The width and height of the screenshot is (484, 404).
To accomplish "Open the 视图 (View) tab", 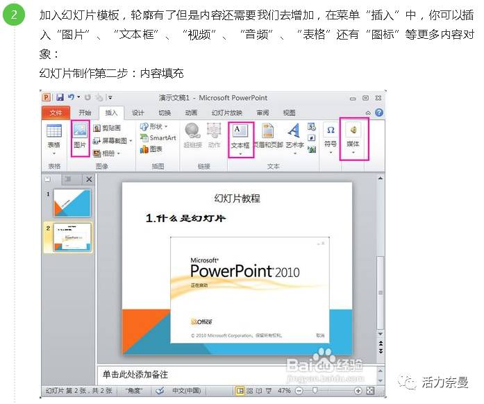I will coord(290,112).
